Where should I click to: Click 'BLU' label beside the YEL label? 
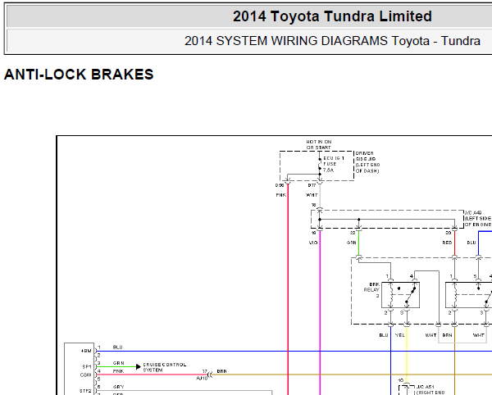click(384, 335)
